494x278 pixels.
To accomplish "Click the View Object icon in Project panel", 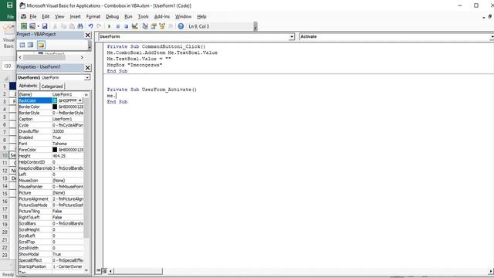I will (30, 45).
